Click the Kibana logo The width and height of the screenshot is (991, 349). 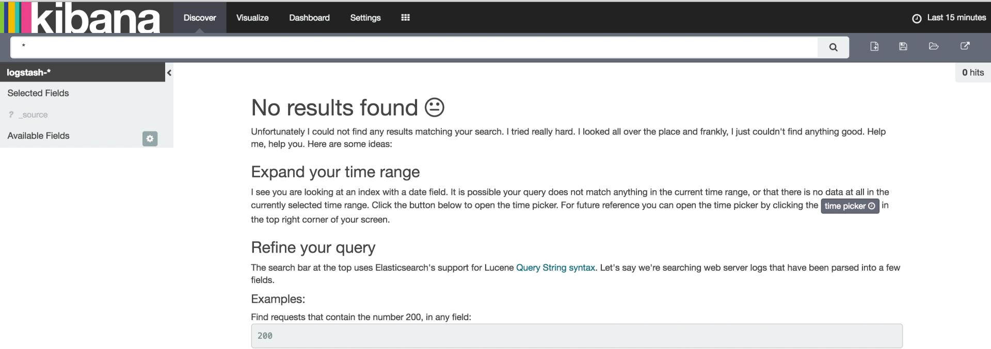pyautogui.click(x=83, y=18)
